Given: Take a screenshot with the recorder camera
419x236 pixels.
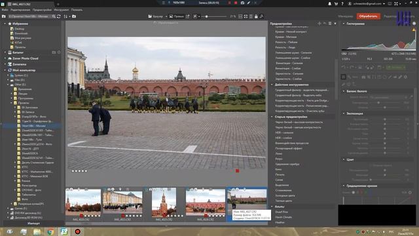Looking at the screenshot, I should [242, 3].
